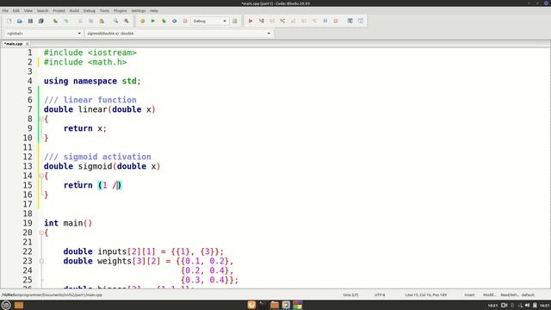Image resolution: width=551 pixels, height=310 pixels.
Task: Click Run to cursor debug icon
Action: click(x=261, y=21)
